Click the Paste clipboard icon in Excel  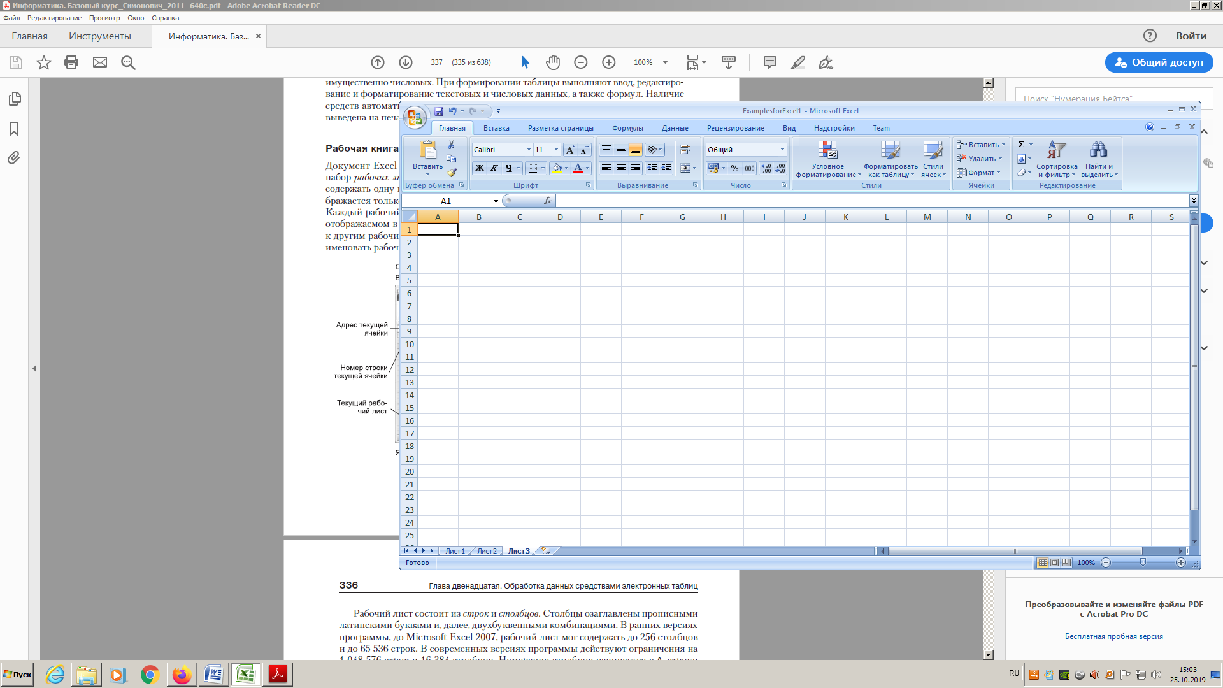coord(427,150)
